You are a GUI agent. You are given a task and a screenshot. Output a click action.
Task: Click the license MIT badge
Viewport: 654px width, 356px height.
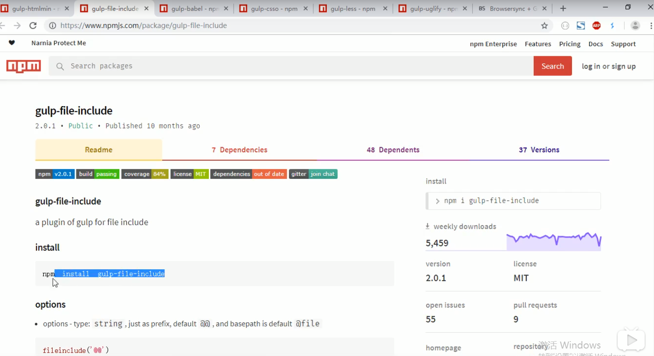(190, 174)
